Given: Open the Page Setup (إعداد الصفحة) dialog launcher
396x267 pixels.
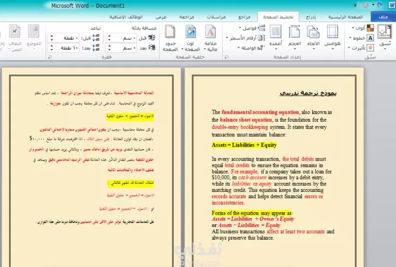Looking at the screenshot, I should (226, 57).
